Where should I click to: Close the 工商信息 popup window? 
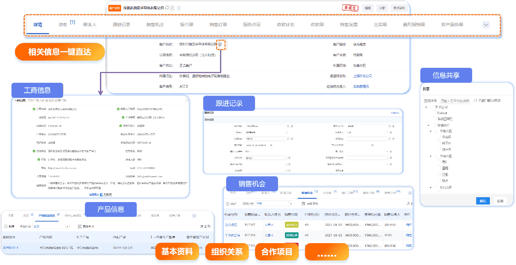tap(187, 100)
